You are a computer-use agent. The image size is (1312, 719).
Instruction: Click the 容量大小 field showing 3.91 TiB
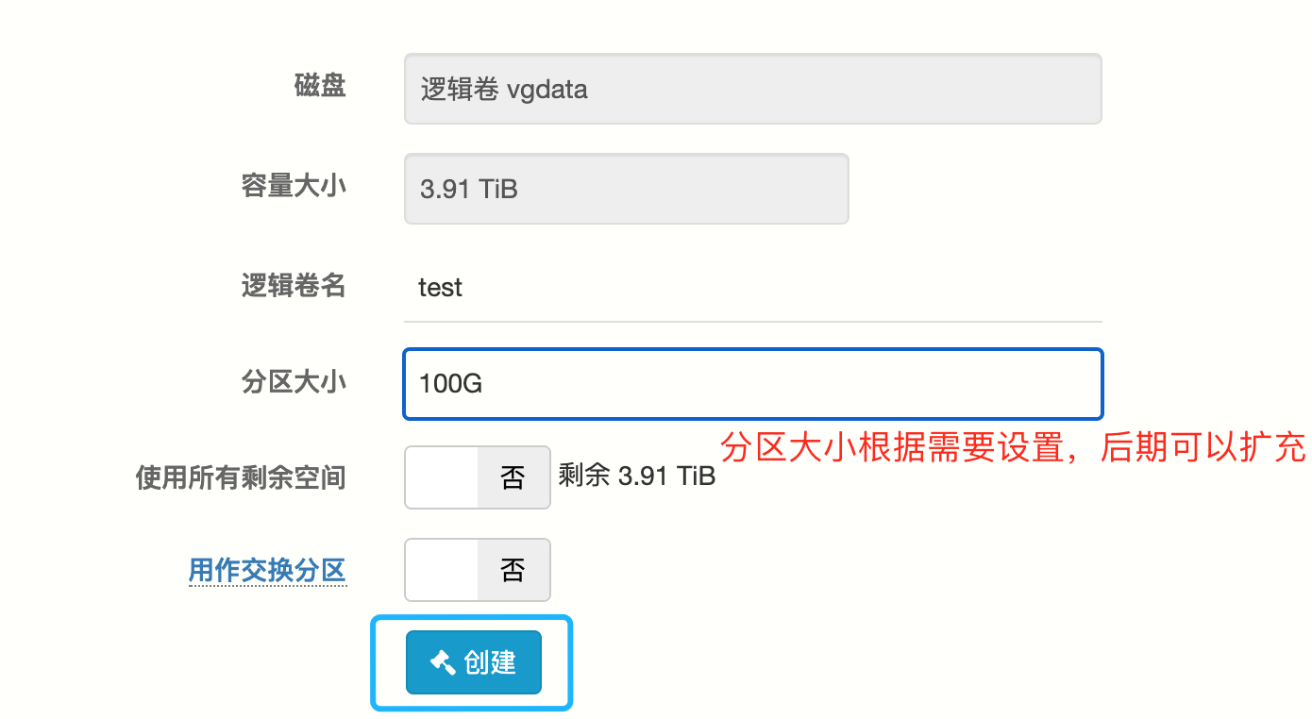(x=626, y=189)
